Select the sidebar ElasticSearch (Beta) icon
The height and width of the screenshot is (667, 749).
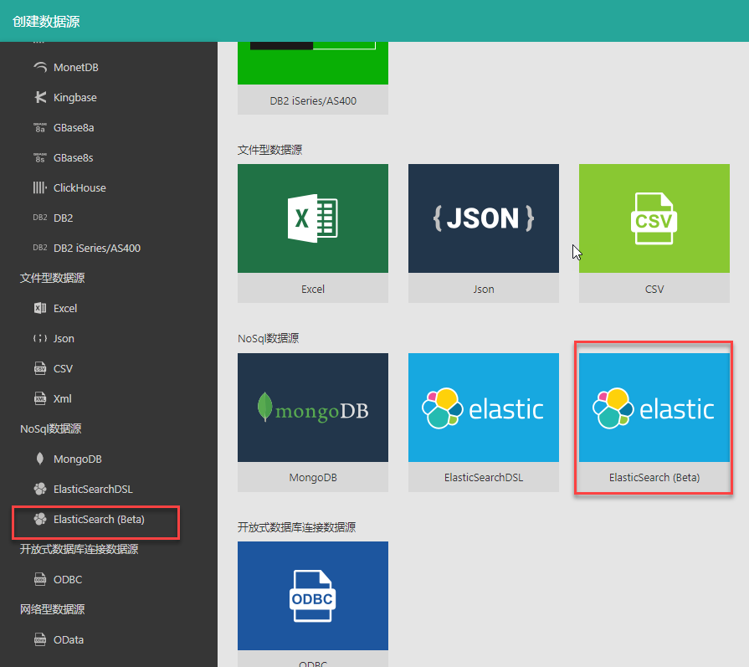[x=40, y=519]
